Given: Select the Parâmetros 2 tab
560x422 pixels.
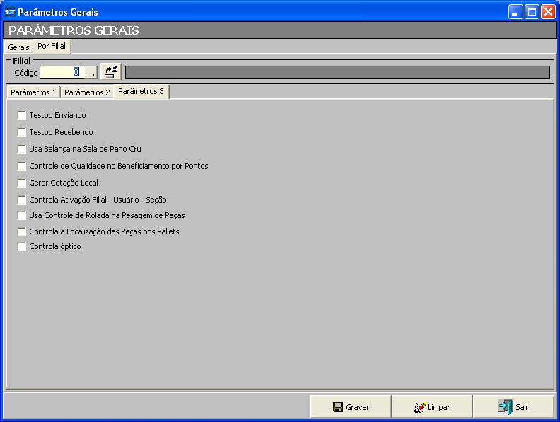Looking at the screenshot, I should click(87, 92).
